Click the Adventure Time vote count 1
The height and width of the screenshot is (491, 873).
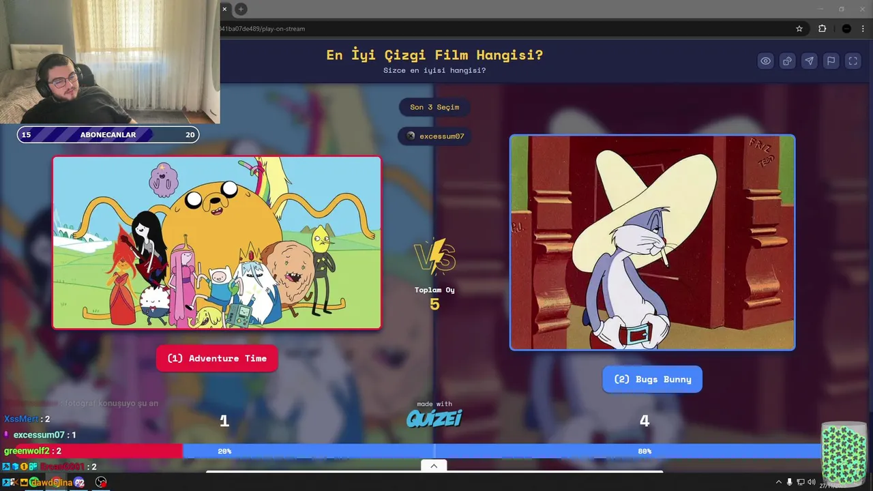coord(224,421)
